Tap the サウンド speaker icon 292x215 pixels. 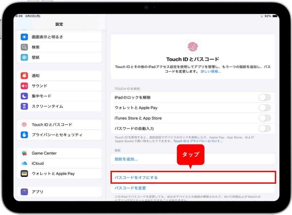tap(24, 86)
